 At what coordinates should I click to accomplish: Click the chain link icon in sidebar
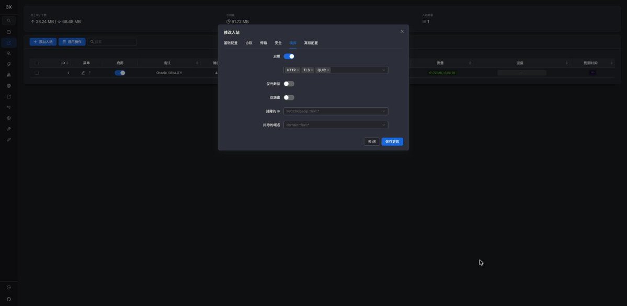pyautogui.click(x=9, y=140)
